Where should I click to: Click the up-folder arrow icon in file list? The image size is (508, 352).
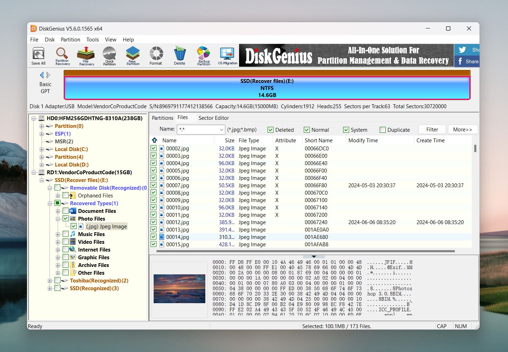(x=154, y=140)
